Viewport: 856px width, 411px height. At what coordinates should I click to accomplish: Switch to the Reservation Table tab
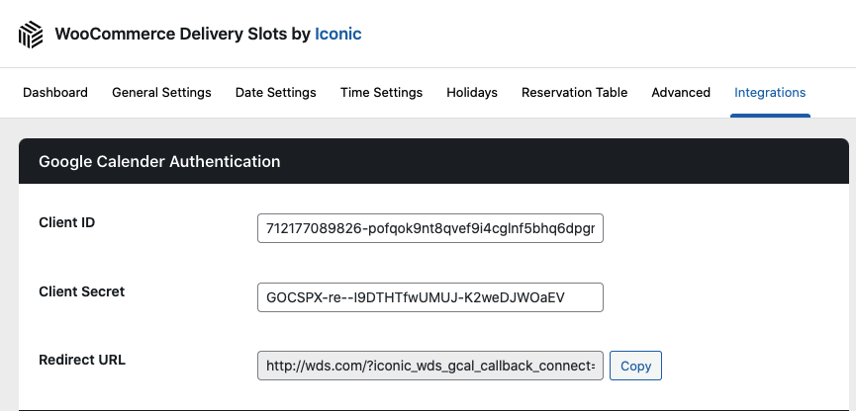tap(574, 93)
